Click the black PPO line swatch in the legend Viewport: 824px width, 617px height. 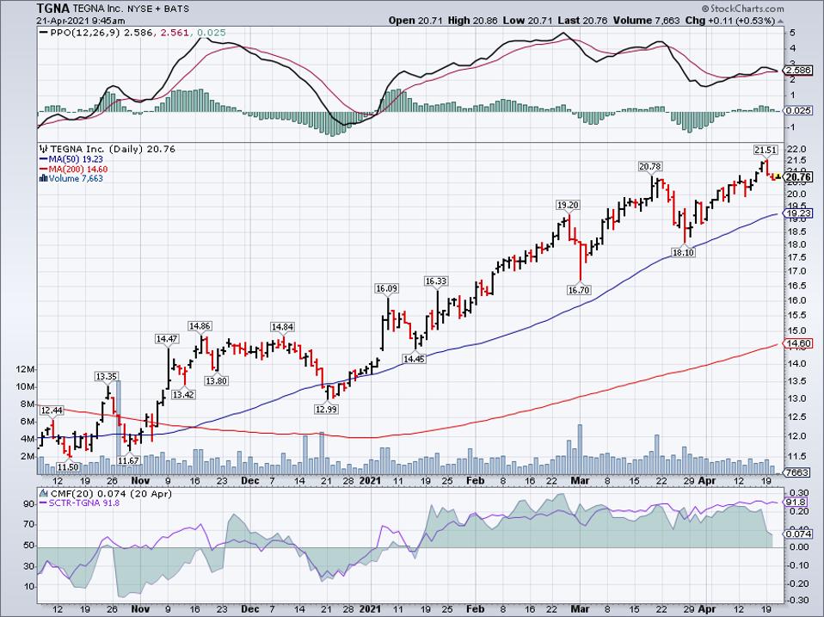pyautogui.click(x=44, y=33)
